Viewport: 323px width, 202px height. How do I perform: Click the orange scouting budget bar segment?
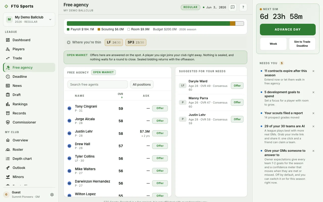point(233,23)
